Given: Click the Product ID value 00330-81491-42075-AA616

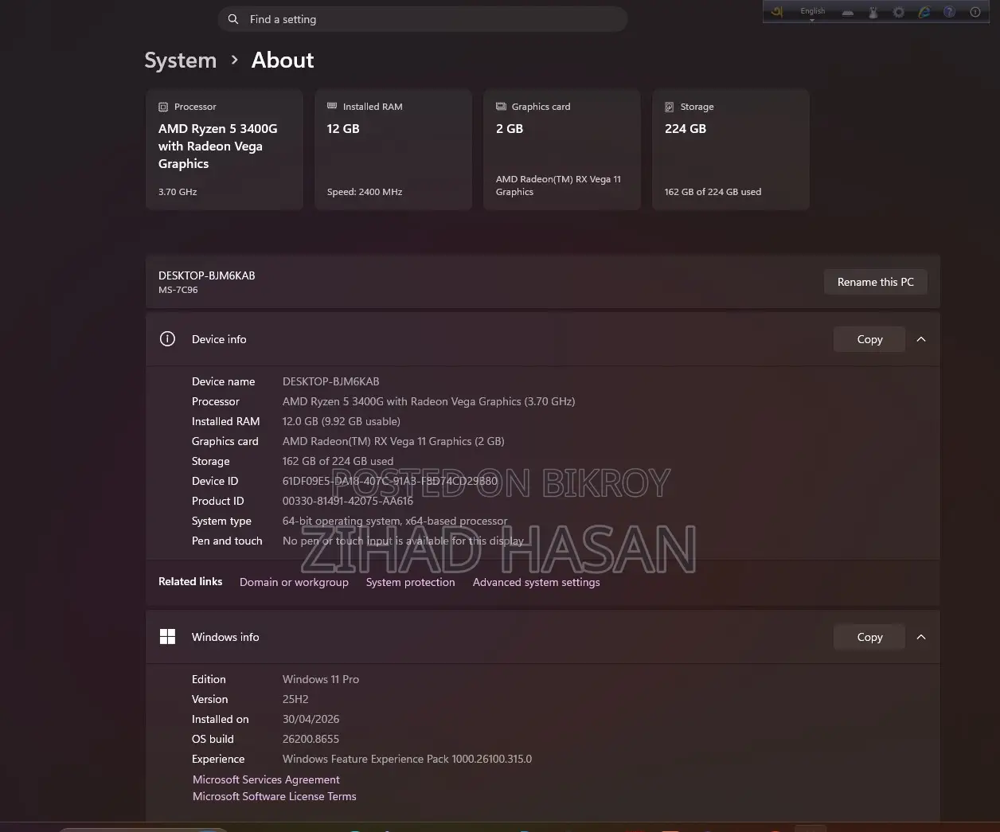Looking at the screenshot, I should coord(348,501).
